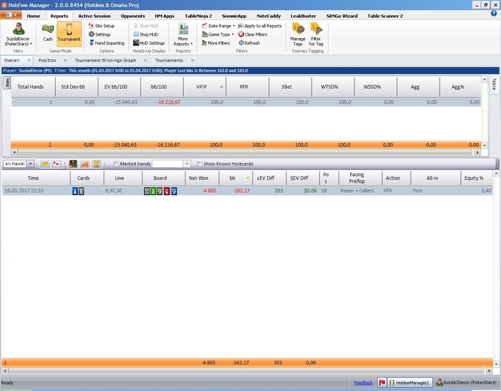Click SuzdalDecor (PokerStars) in status bar

pos(466,382)
